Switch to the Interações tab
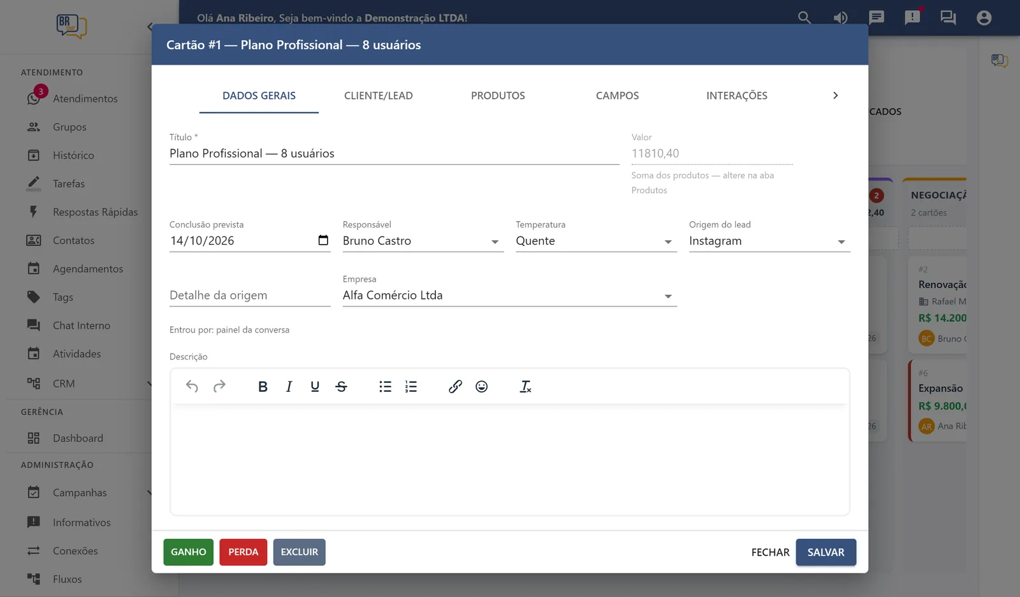This screenshot has height=597, width=1020. tap(737, 96)
